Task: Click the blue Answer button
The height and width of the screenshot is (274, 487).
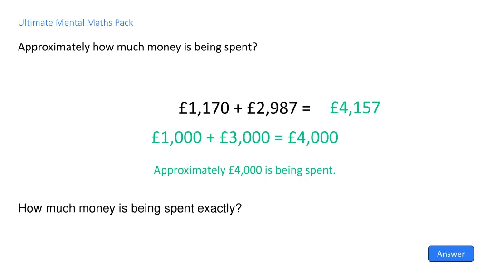Action: 450,254
